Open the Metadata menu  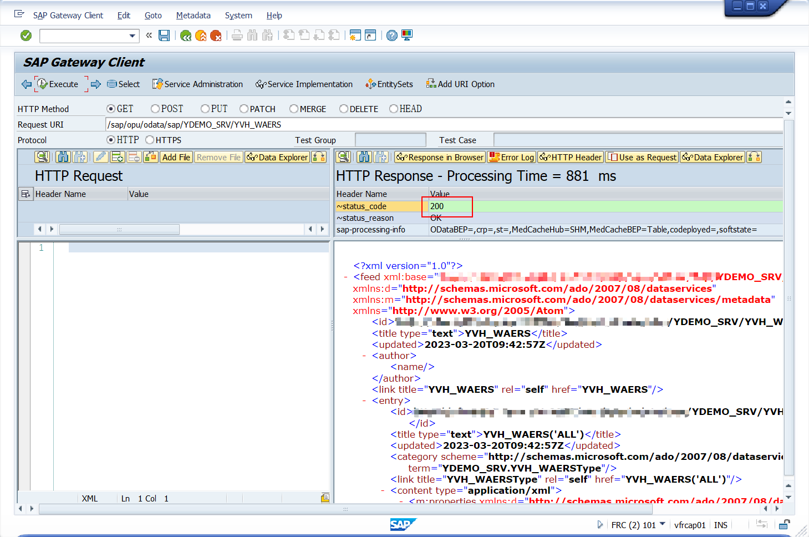[193, 15]
